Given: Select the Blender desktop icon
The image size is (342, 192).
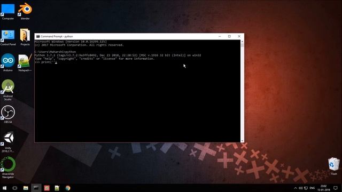Looking at the screenshot, I should [x=25, y=11].
